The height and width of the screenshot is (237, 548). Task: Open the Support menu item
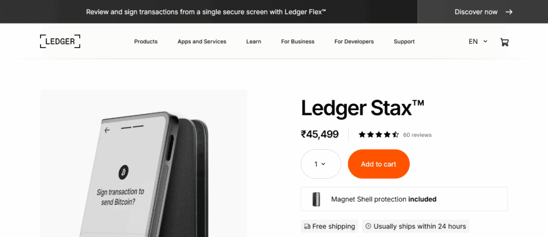click(x=404, y=41)
